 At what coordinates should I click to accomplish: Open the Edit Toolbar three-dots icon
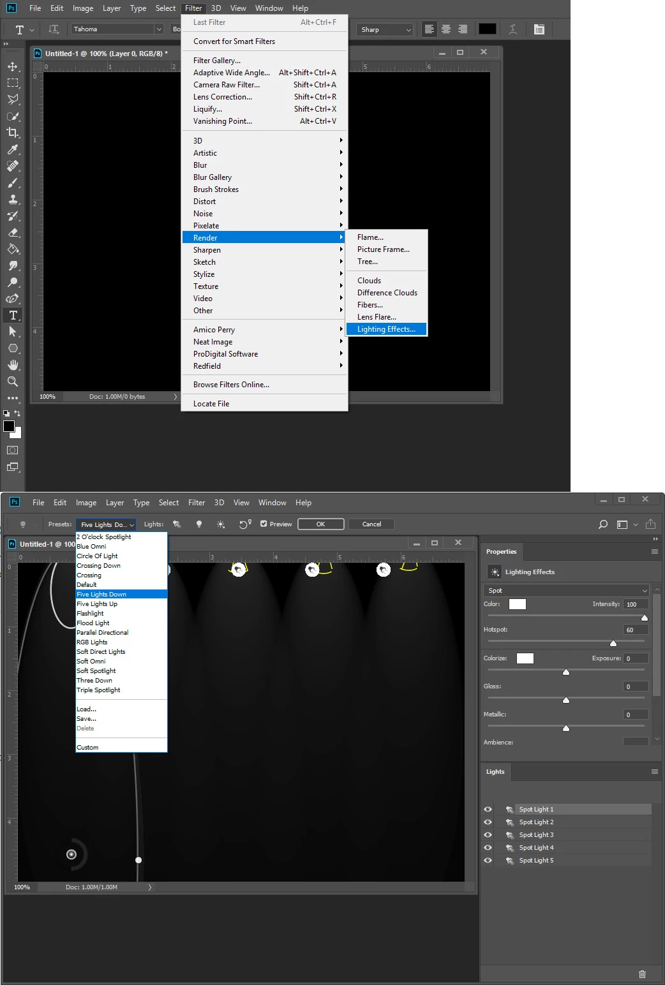[x=13, y=398]
